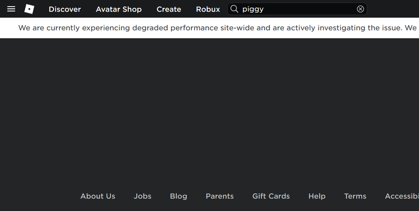The image size is (419, 211).
Task: Open the Discover page
Action: [65, 9]
